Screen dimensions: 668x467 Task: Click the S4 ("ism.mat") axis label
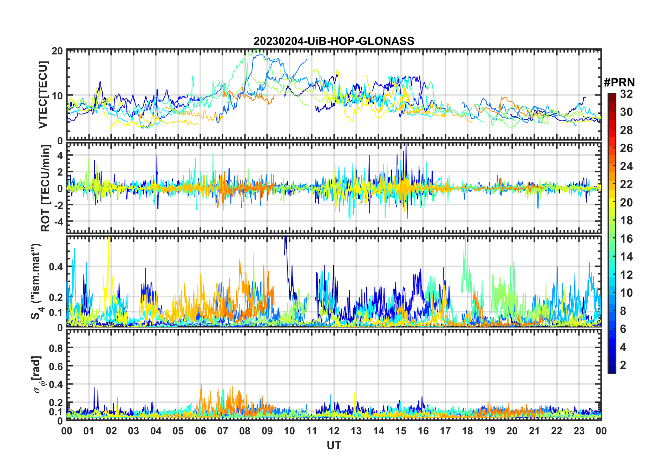point(37,282)
